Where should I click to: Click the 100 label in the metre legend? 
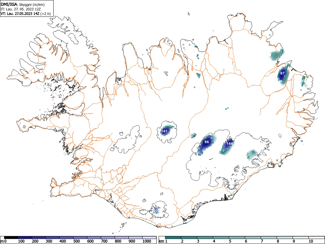[21, 241]
